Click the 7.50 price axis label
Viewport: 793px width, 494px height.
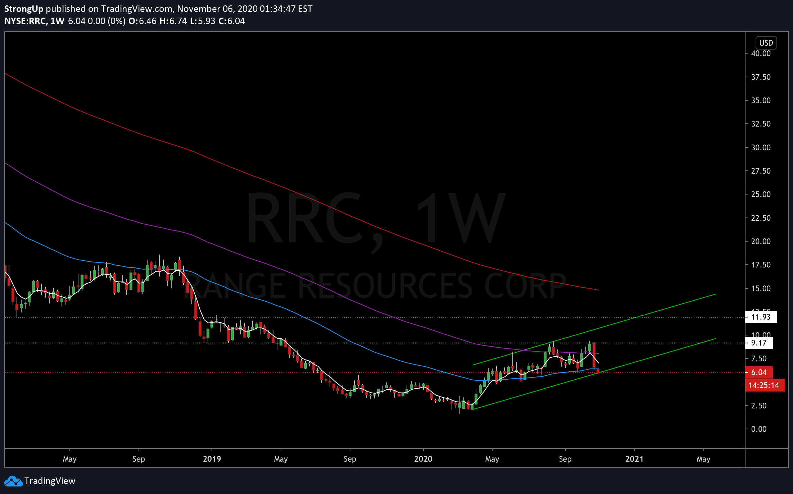pos(759,358)
